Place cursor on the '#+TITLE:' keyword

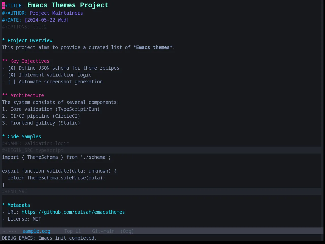(13, 6)
